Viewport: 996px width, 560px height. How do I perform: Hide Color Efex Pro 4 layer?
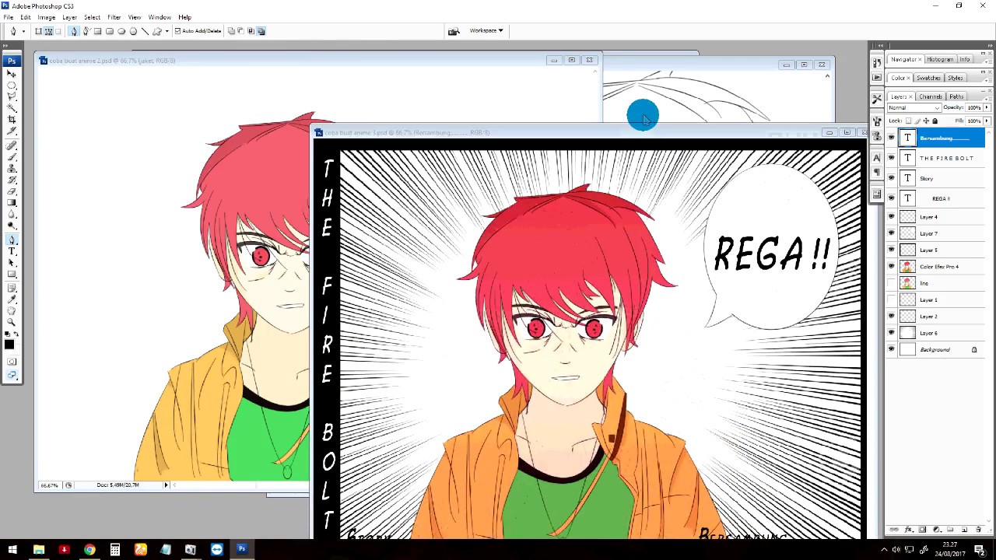pos(892,267)
